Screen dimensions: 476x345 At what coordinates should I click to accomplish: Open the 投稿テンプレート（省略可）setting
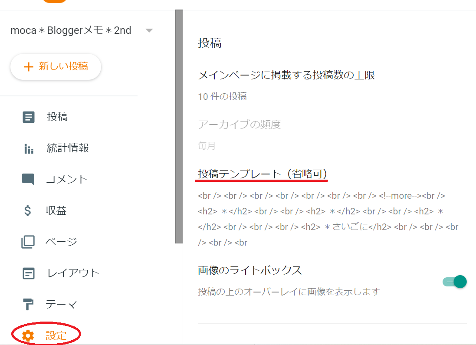click(262, 173)
